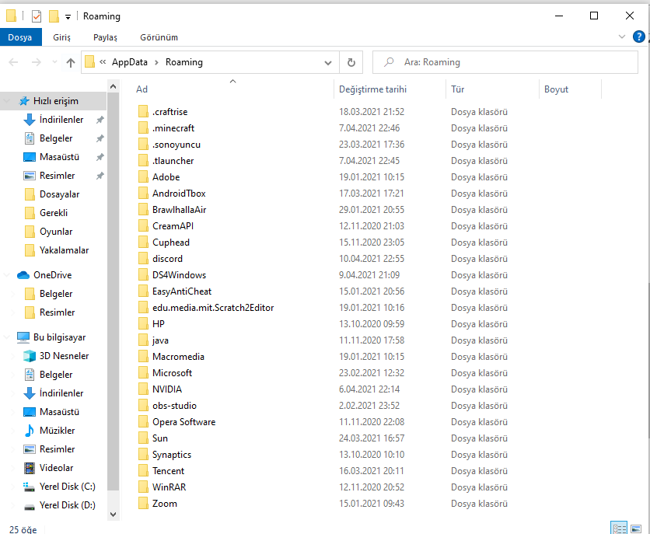This screenshot has height=534, width=650.
Task: Open the address bar history dropdown
Action: [x=328, y=62]
